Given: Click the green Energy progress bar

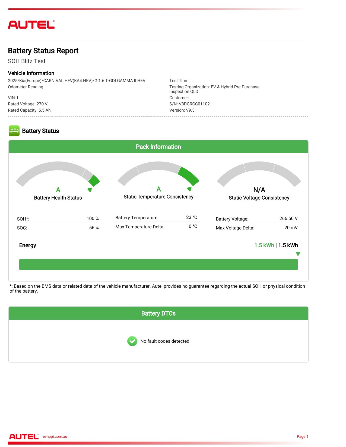Looking at the screenshot, I should point(158,264).
